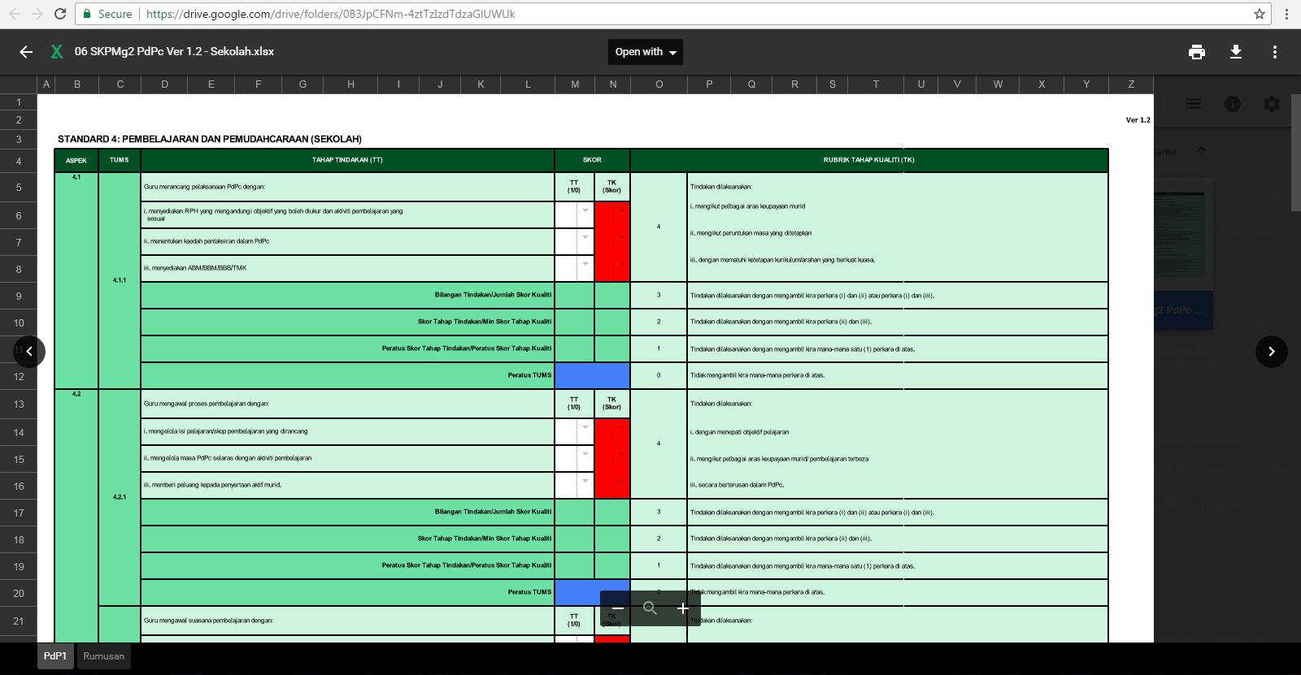Zoom in with the plus icon
The height and width of the screenshot is (675, 1301).
683,608
